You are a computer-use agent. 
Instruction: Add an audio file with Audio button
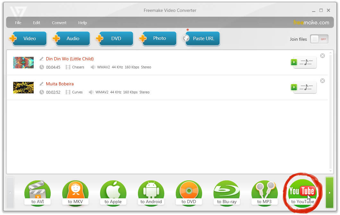71,39
